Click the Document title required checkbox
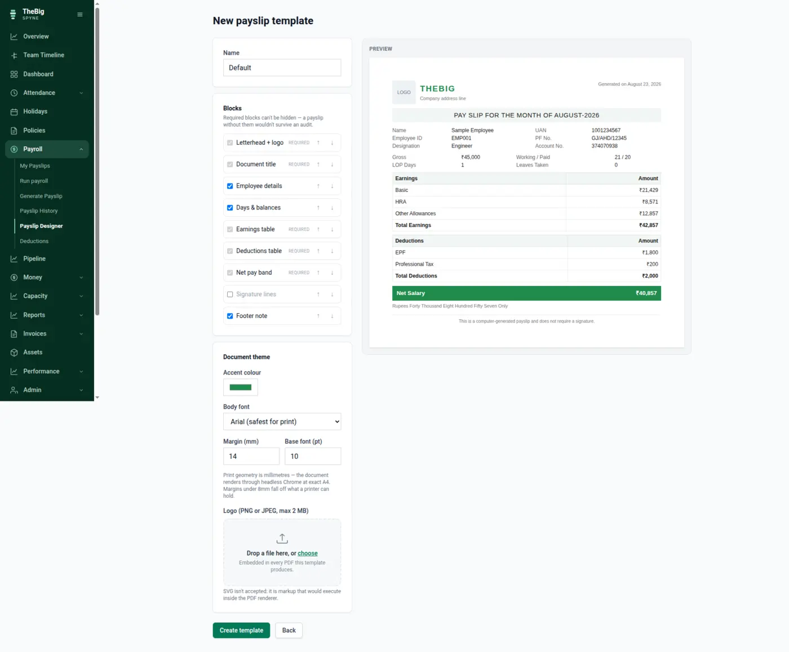This screenshot has width=789, height=652. pyautogui.click(x=230, y=164)
